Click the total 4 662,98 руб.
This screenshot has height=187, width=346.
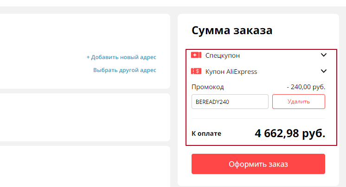click(x=290, y=133)
